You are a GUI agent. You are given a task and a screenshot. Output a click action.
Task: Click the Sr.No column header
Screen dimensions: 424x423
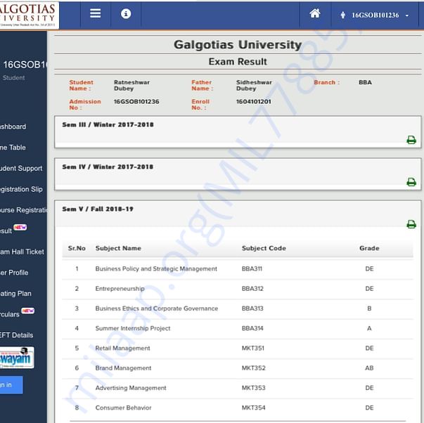point(77,248)
